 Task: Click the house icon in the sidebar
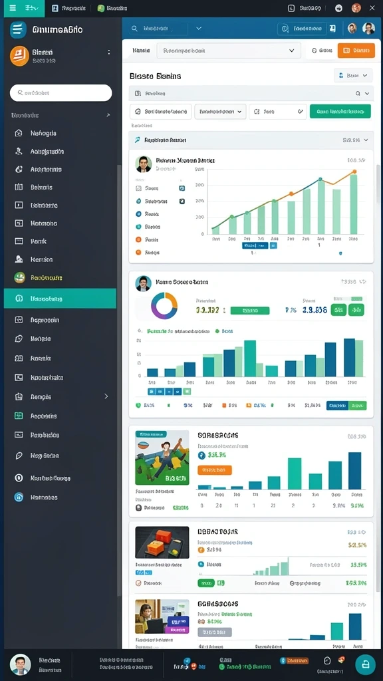click(19, 133)
